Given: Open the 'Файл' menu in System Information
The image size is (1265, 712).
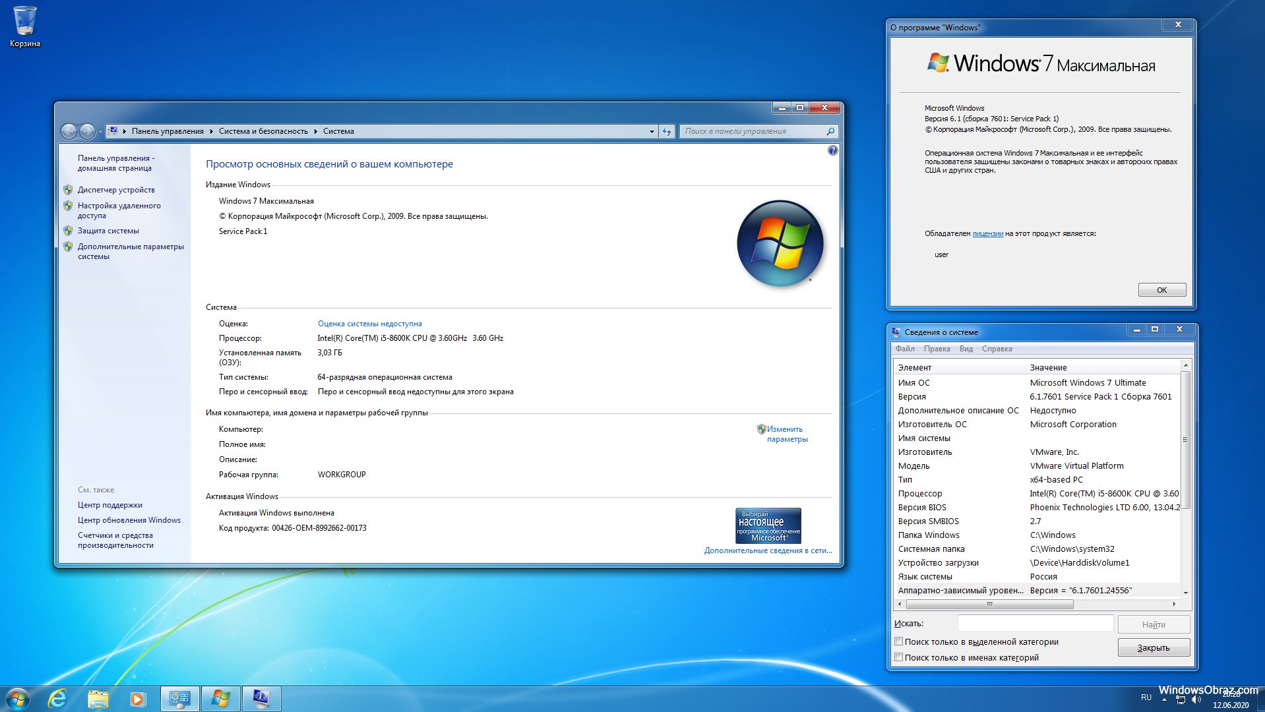Looking at the screenshot, I should (905, 349).
